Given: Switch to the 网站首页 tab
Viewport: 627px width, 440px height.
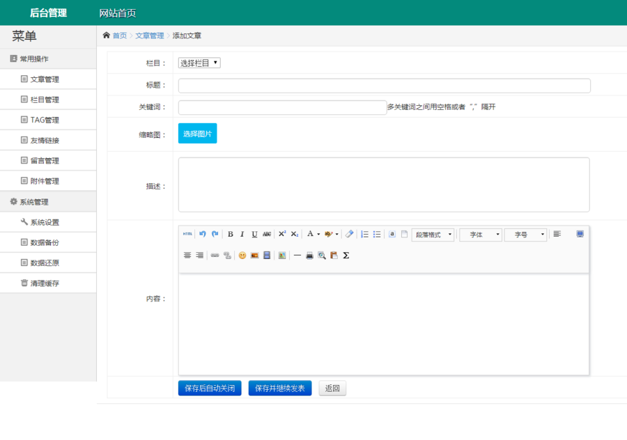Looking at the screenshot, I should [x=117, y=12].
